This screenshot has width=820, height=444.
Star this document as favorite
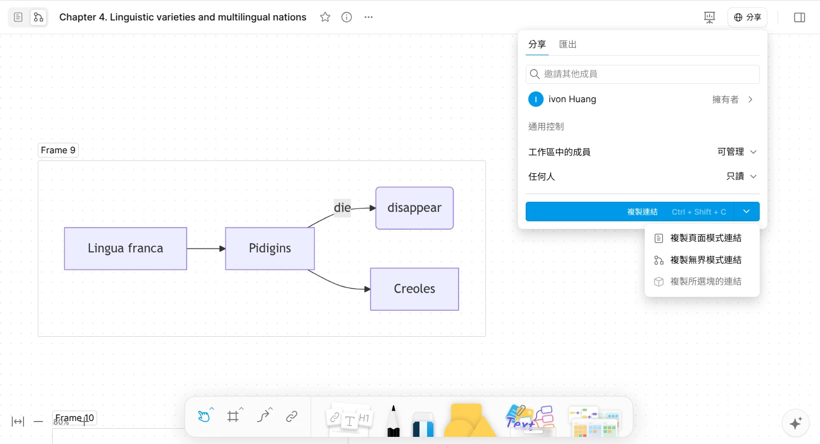coord(325,17)
